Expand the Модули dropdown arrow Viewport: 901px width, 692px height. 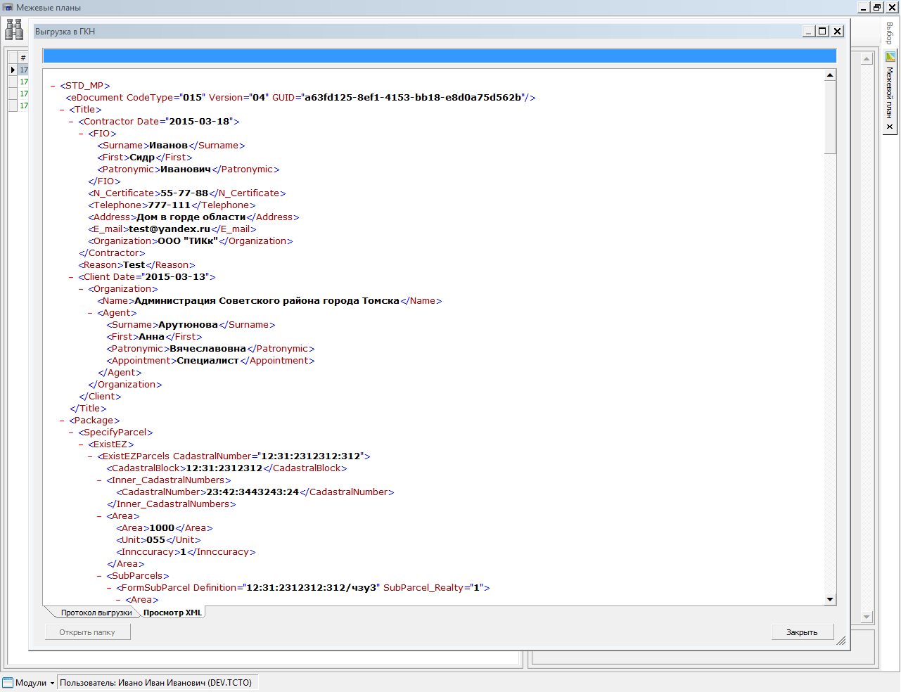pyautogui.click(x=52, y=683)
